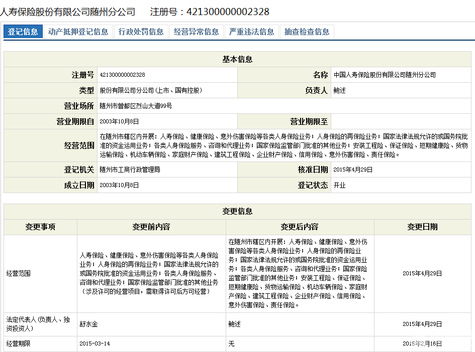Switch to the 登记信息 tab
475x352 pixels.
tap(23, 32)
